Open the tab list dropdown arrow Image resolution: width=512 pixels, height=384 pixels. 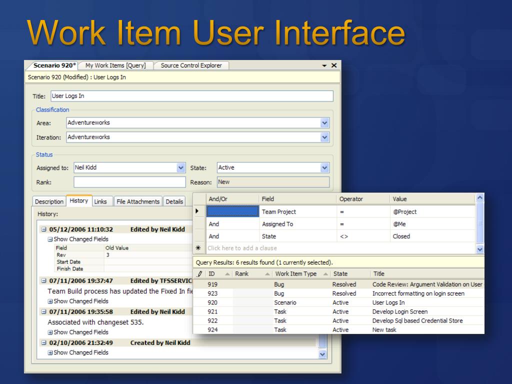pos(324,66)
